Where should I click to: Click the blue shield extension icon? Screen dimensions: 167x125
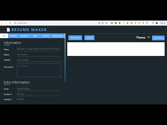(143, 23)
